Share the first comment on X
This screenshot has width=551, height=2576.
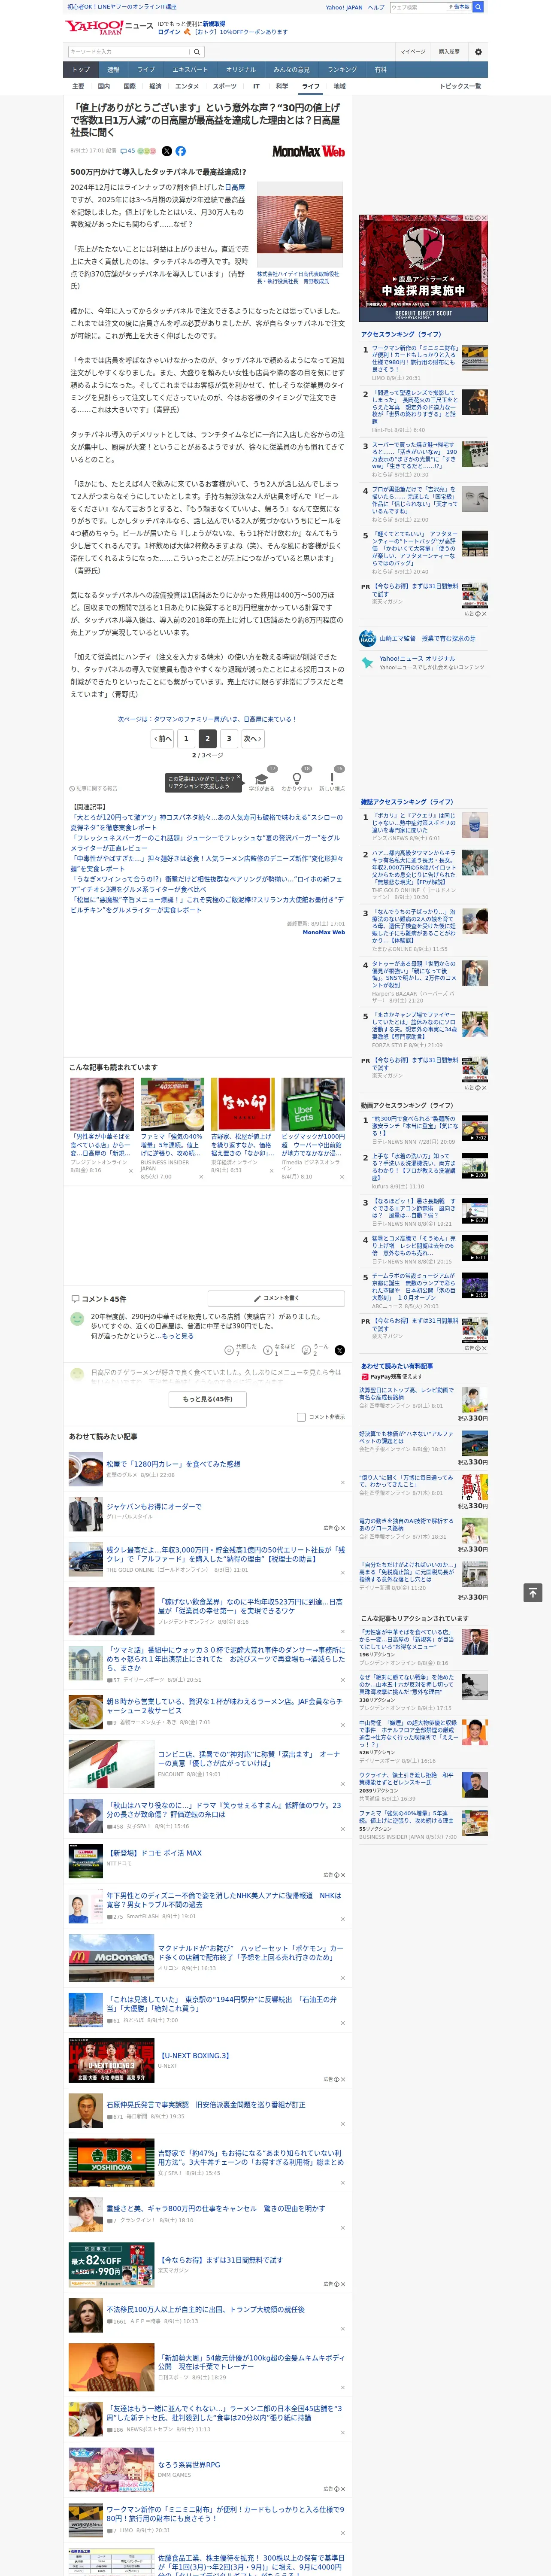pyautogui.click(x=340, y=1350)
